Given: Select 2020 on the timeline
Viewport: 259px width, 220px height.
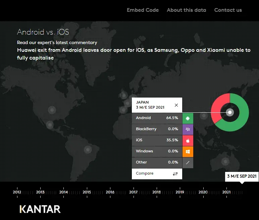Looking at the screenshot, I should tap(203, 192).
